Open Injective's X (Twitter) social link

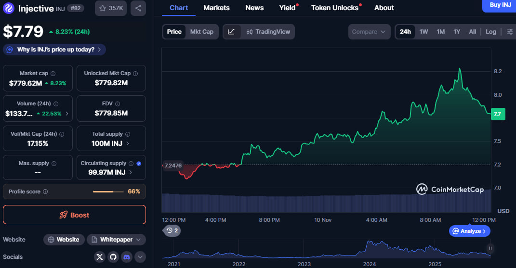click(x=100, y=257)
